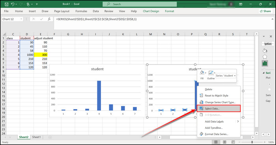Click the Insert Function fx icon
This screenshot has width=276, height=145.
(49, 19)
